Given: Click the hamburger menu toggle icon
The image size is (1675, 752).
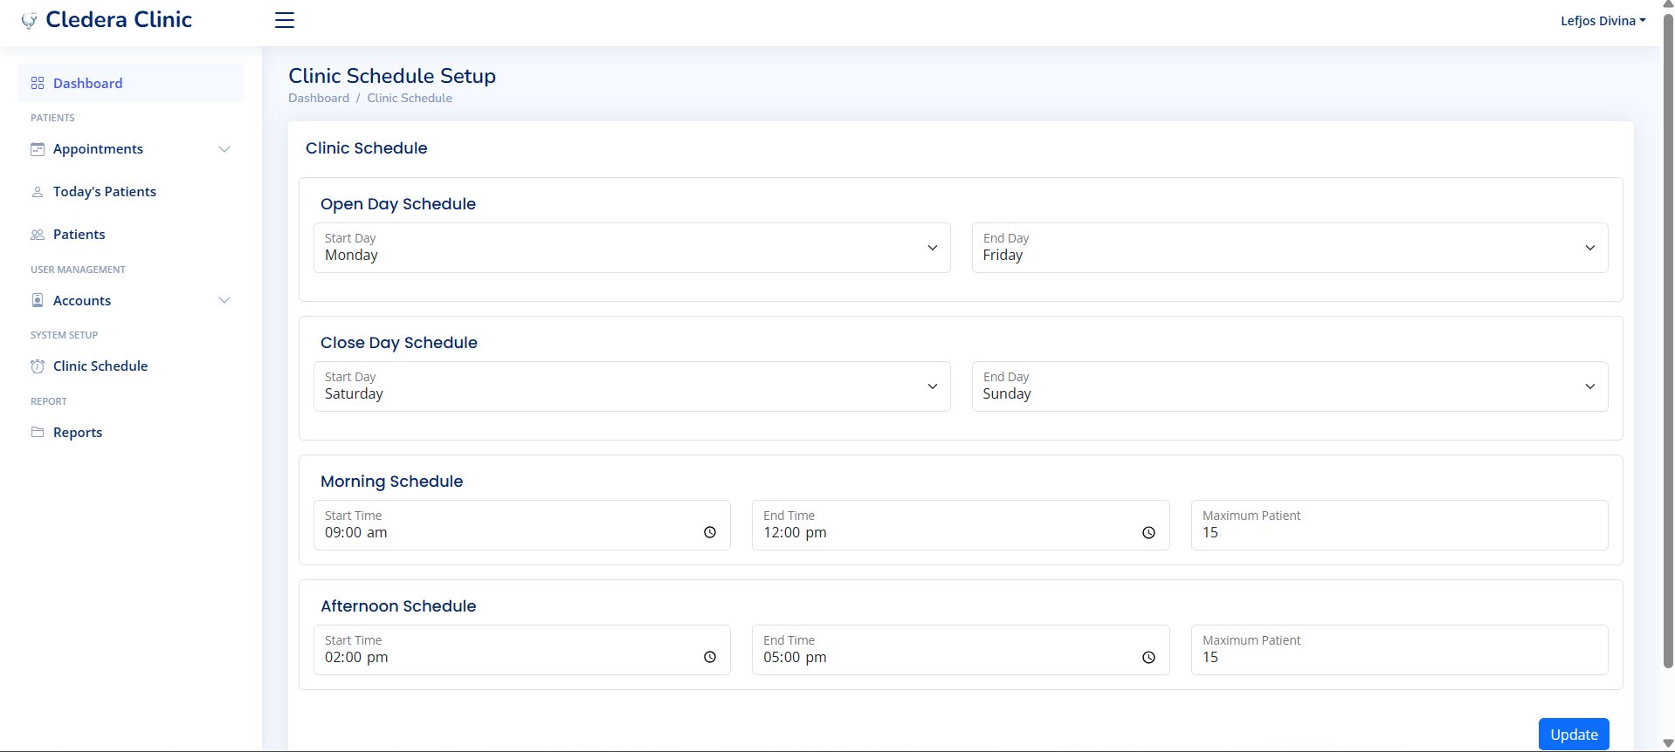Looking at the screenshot, I should (x=285, y=20).
